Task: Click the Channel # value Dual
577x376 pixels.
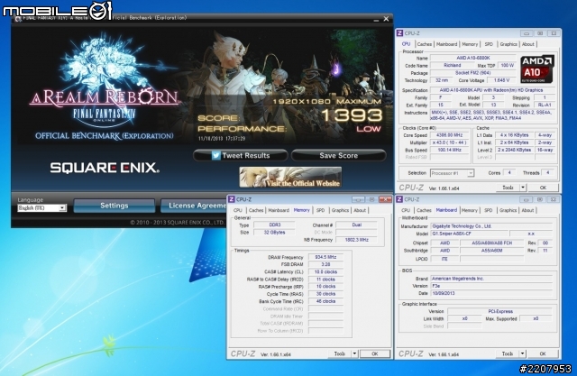Action: click(x=356, y=225)
